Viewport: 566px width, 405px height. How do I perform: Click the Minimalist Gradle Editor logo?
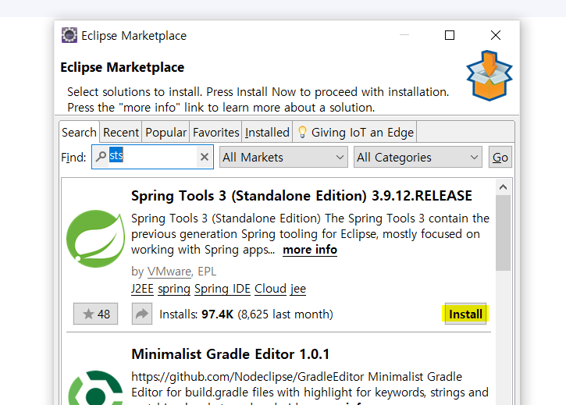pos(96,388)
